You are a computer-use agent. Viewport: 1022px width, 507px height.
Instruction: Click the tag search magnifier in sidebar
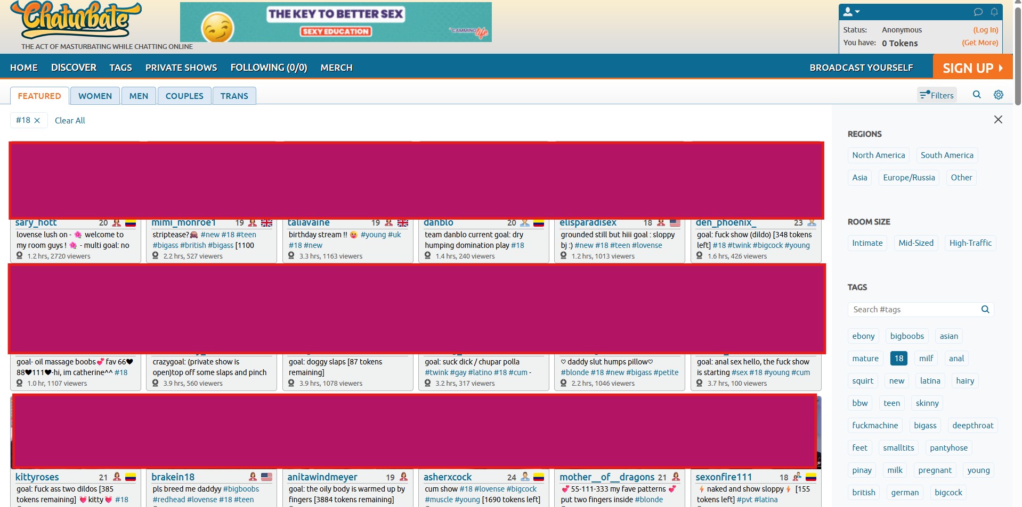click(x=985, y=309)
